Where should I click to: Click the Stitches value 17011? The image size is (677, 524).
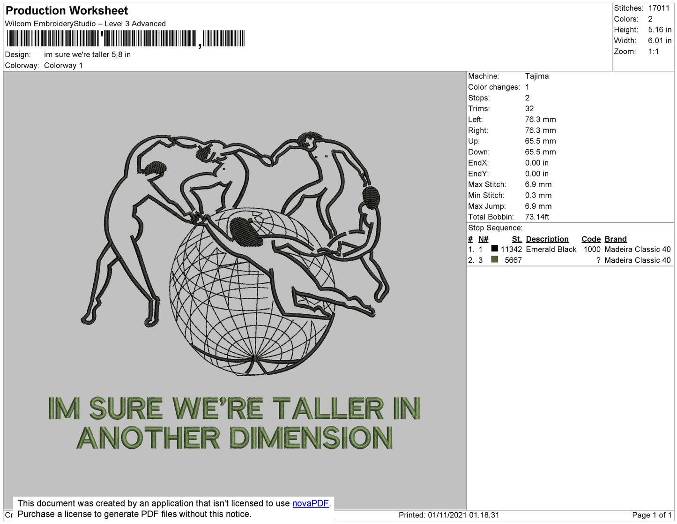[659, 8]
